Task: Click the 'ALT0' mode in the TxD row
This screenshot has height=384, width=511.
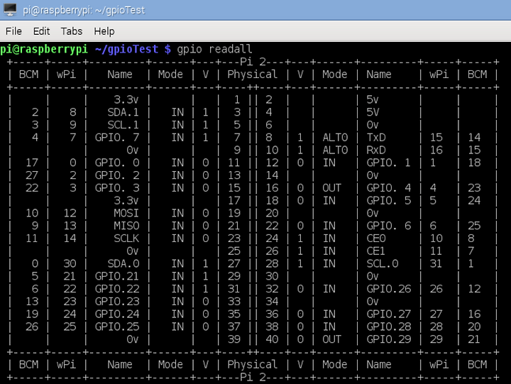Action: coord(335,138)
